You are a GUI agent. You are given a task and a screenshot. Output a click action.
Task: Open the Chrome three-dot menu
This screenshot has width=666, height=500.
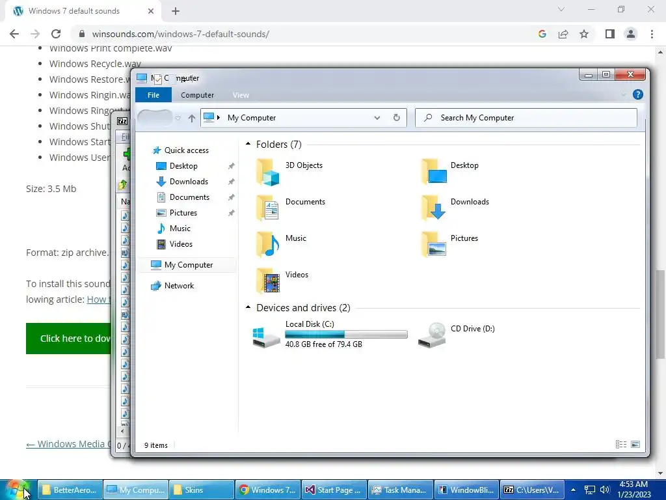pos(652,34)
